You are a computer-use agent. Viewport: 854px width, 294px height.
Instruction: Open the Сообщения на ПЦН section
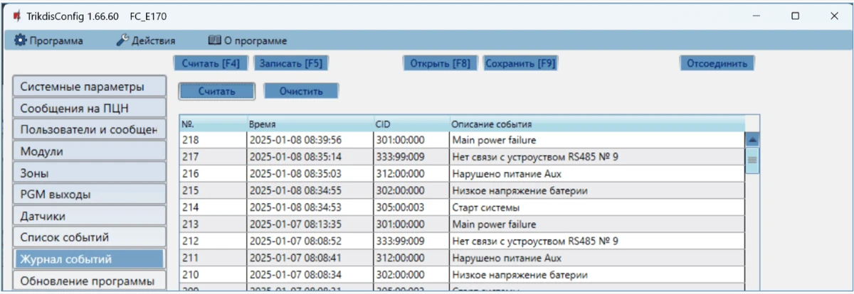tap(89, 109)
